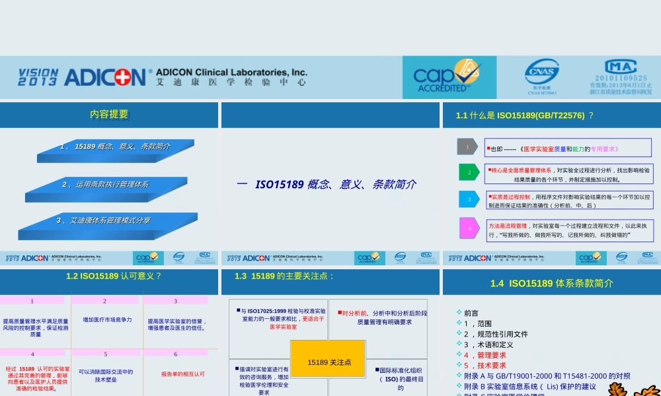Click pink header cell number 2 in 认可意义 table
This screenshot has width=661, height=396.
(104, 300)
